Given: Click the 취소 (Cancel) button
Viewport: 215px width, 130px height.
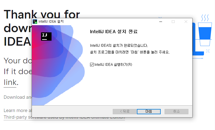Looking at the screenshot, I should (x=176, y=111).
